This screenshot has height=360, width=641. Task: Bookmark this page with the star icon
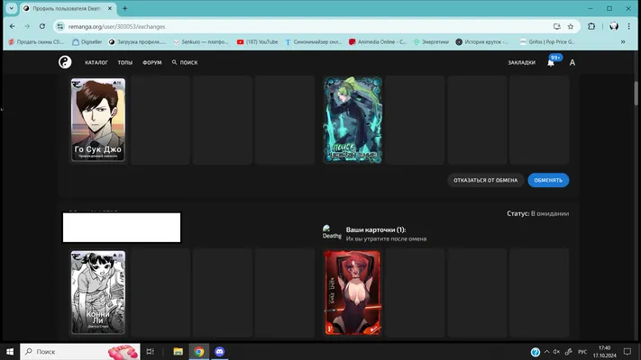coord(571,26)
